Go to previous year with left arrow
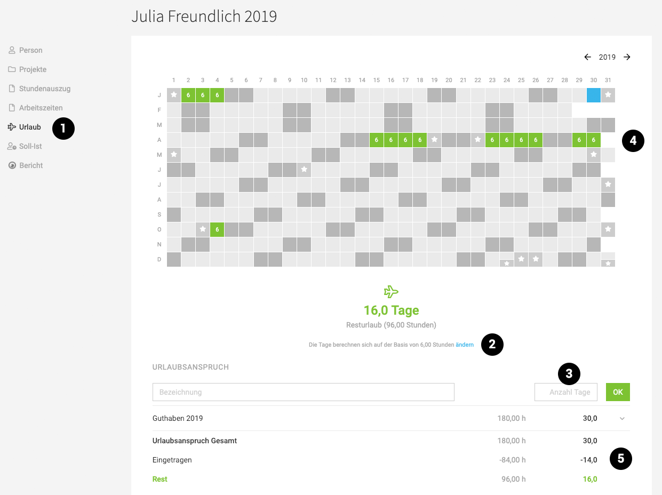The image size is (662, 495). [588, 57]
